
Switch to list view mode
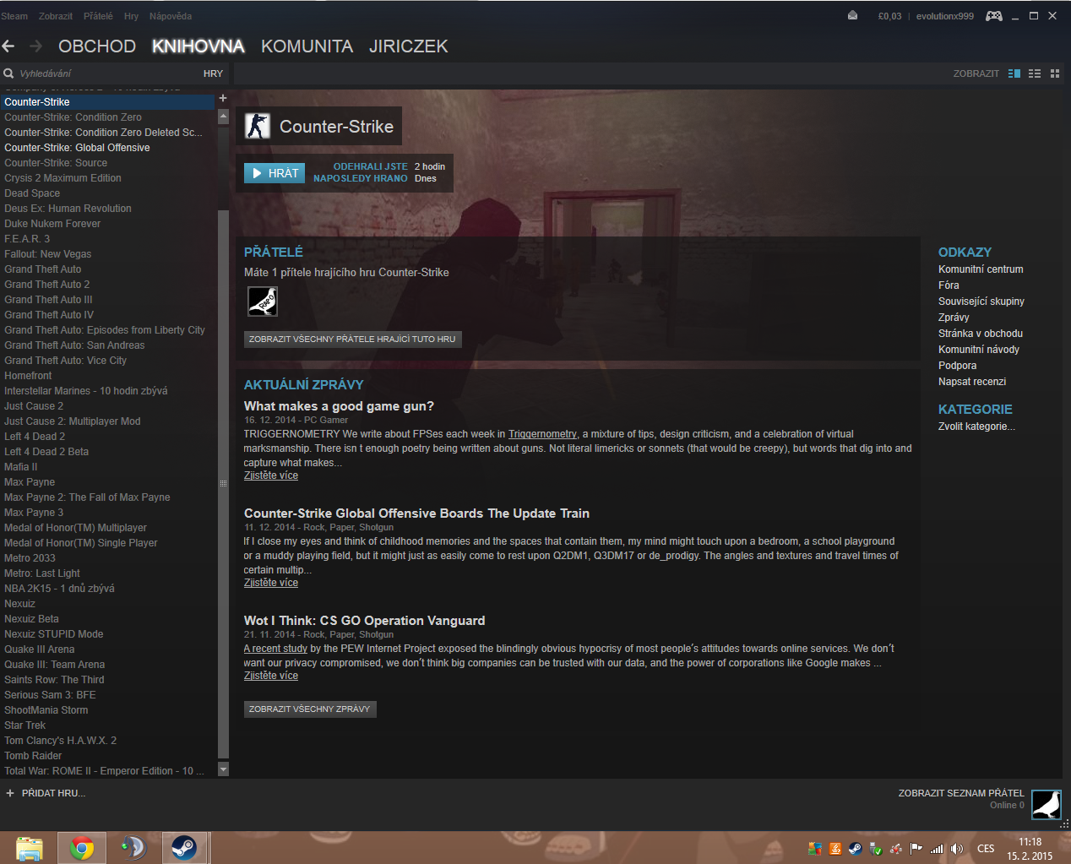(x=1035, y=73)
